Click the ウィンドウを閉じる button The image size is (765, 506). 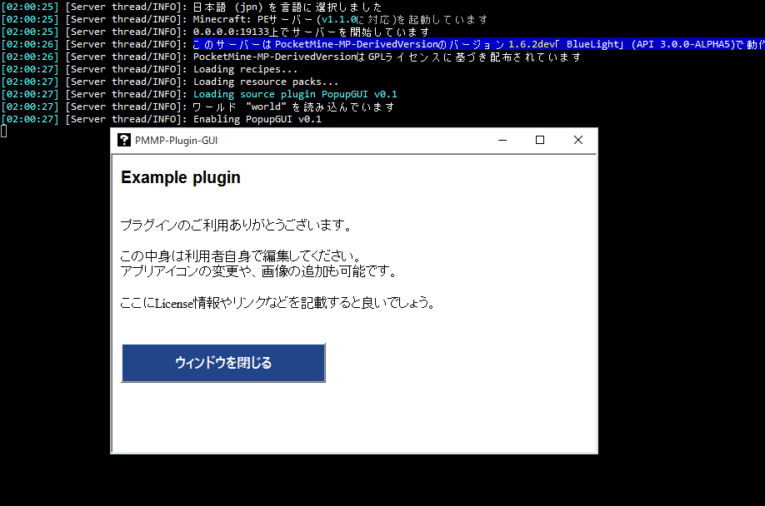coord(223,363)
